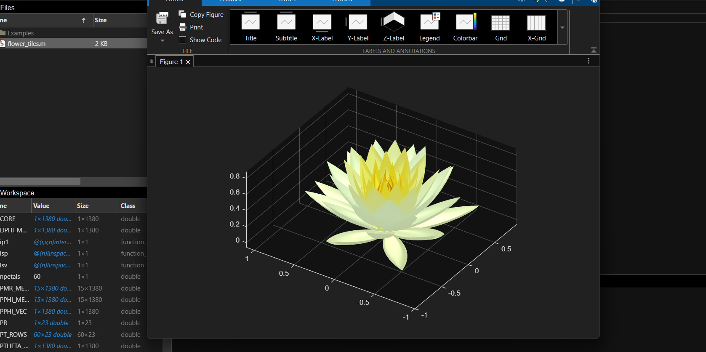
Task: Click the Print icon
Action: coord(183,27)
